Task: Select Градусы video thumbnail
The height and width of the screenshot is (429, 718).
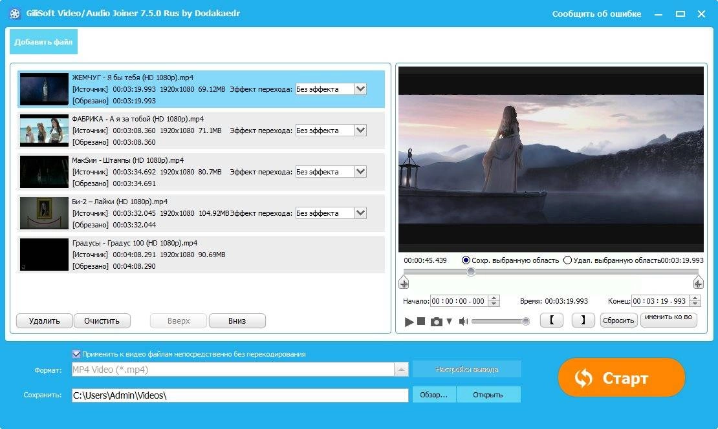Action: point(44,255)
